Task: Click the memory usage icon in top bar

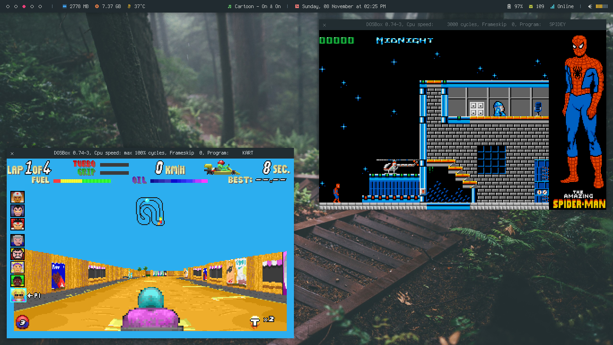Action: (x=64, y=6)
